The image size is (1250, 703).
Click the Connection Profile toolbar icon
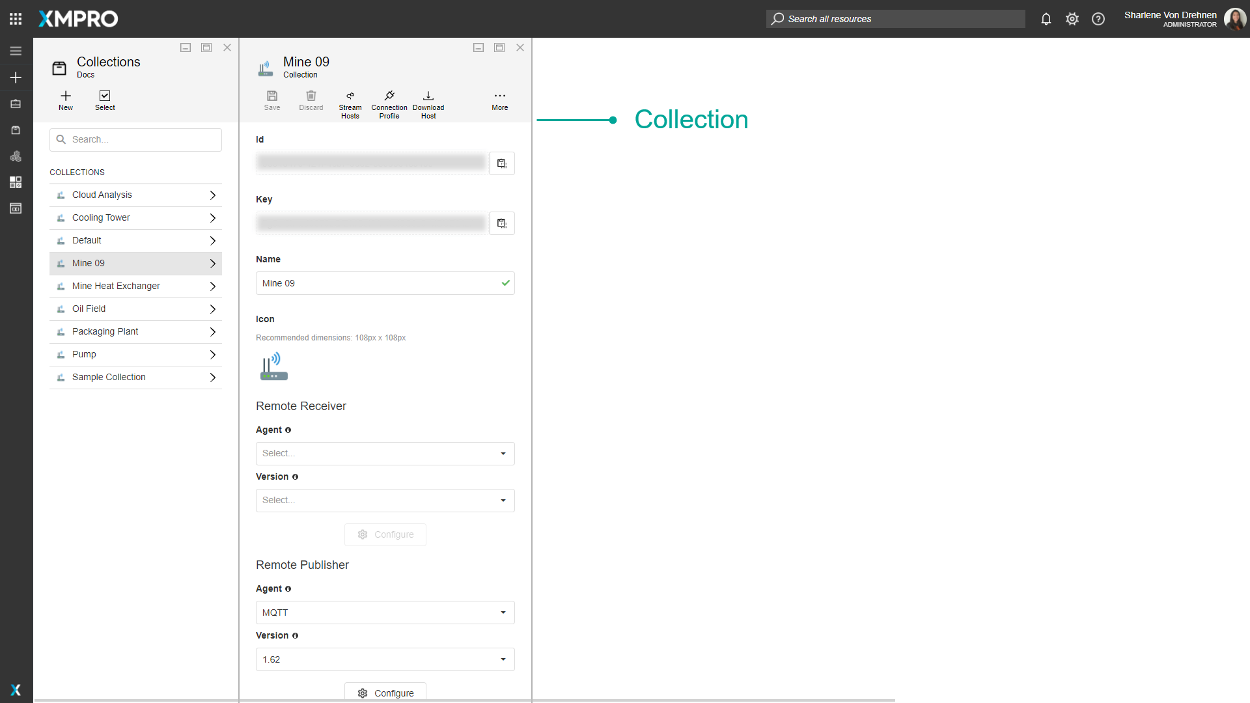[x=389, y=103]
